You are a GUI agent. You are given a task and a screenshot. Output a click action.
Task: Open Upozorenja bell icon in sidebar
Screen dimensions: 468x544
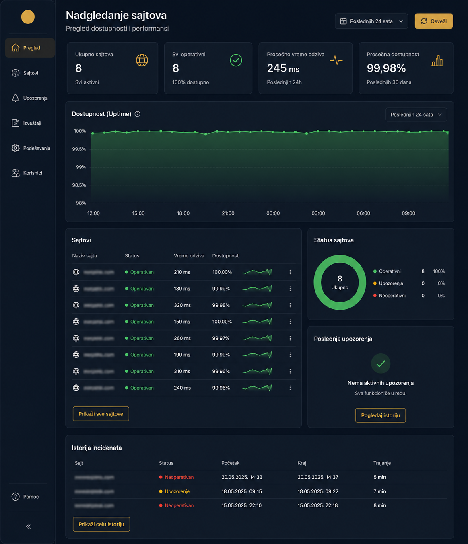click(x=15, y=98)
